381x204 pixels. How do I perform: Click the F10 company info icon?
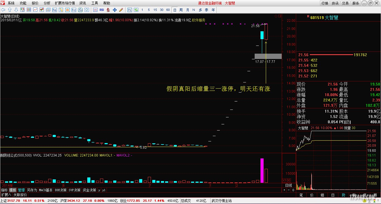(x=55, y=10)
